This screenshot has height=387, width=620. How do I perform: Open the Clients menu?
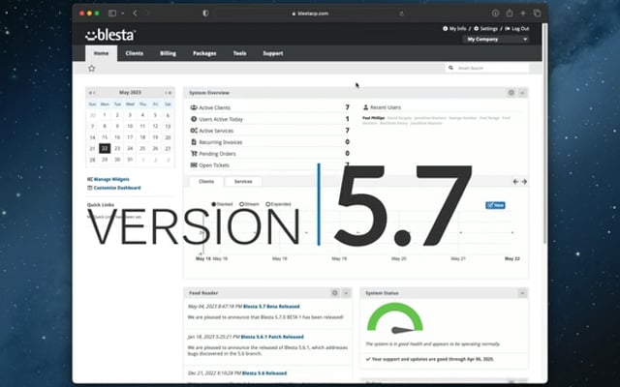(135, 53)
